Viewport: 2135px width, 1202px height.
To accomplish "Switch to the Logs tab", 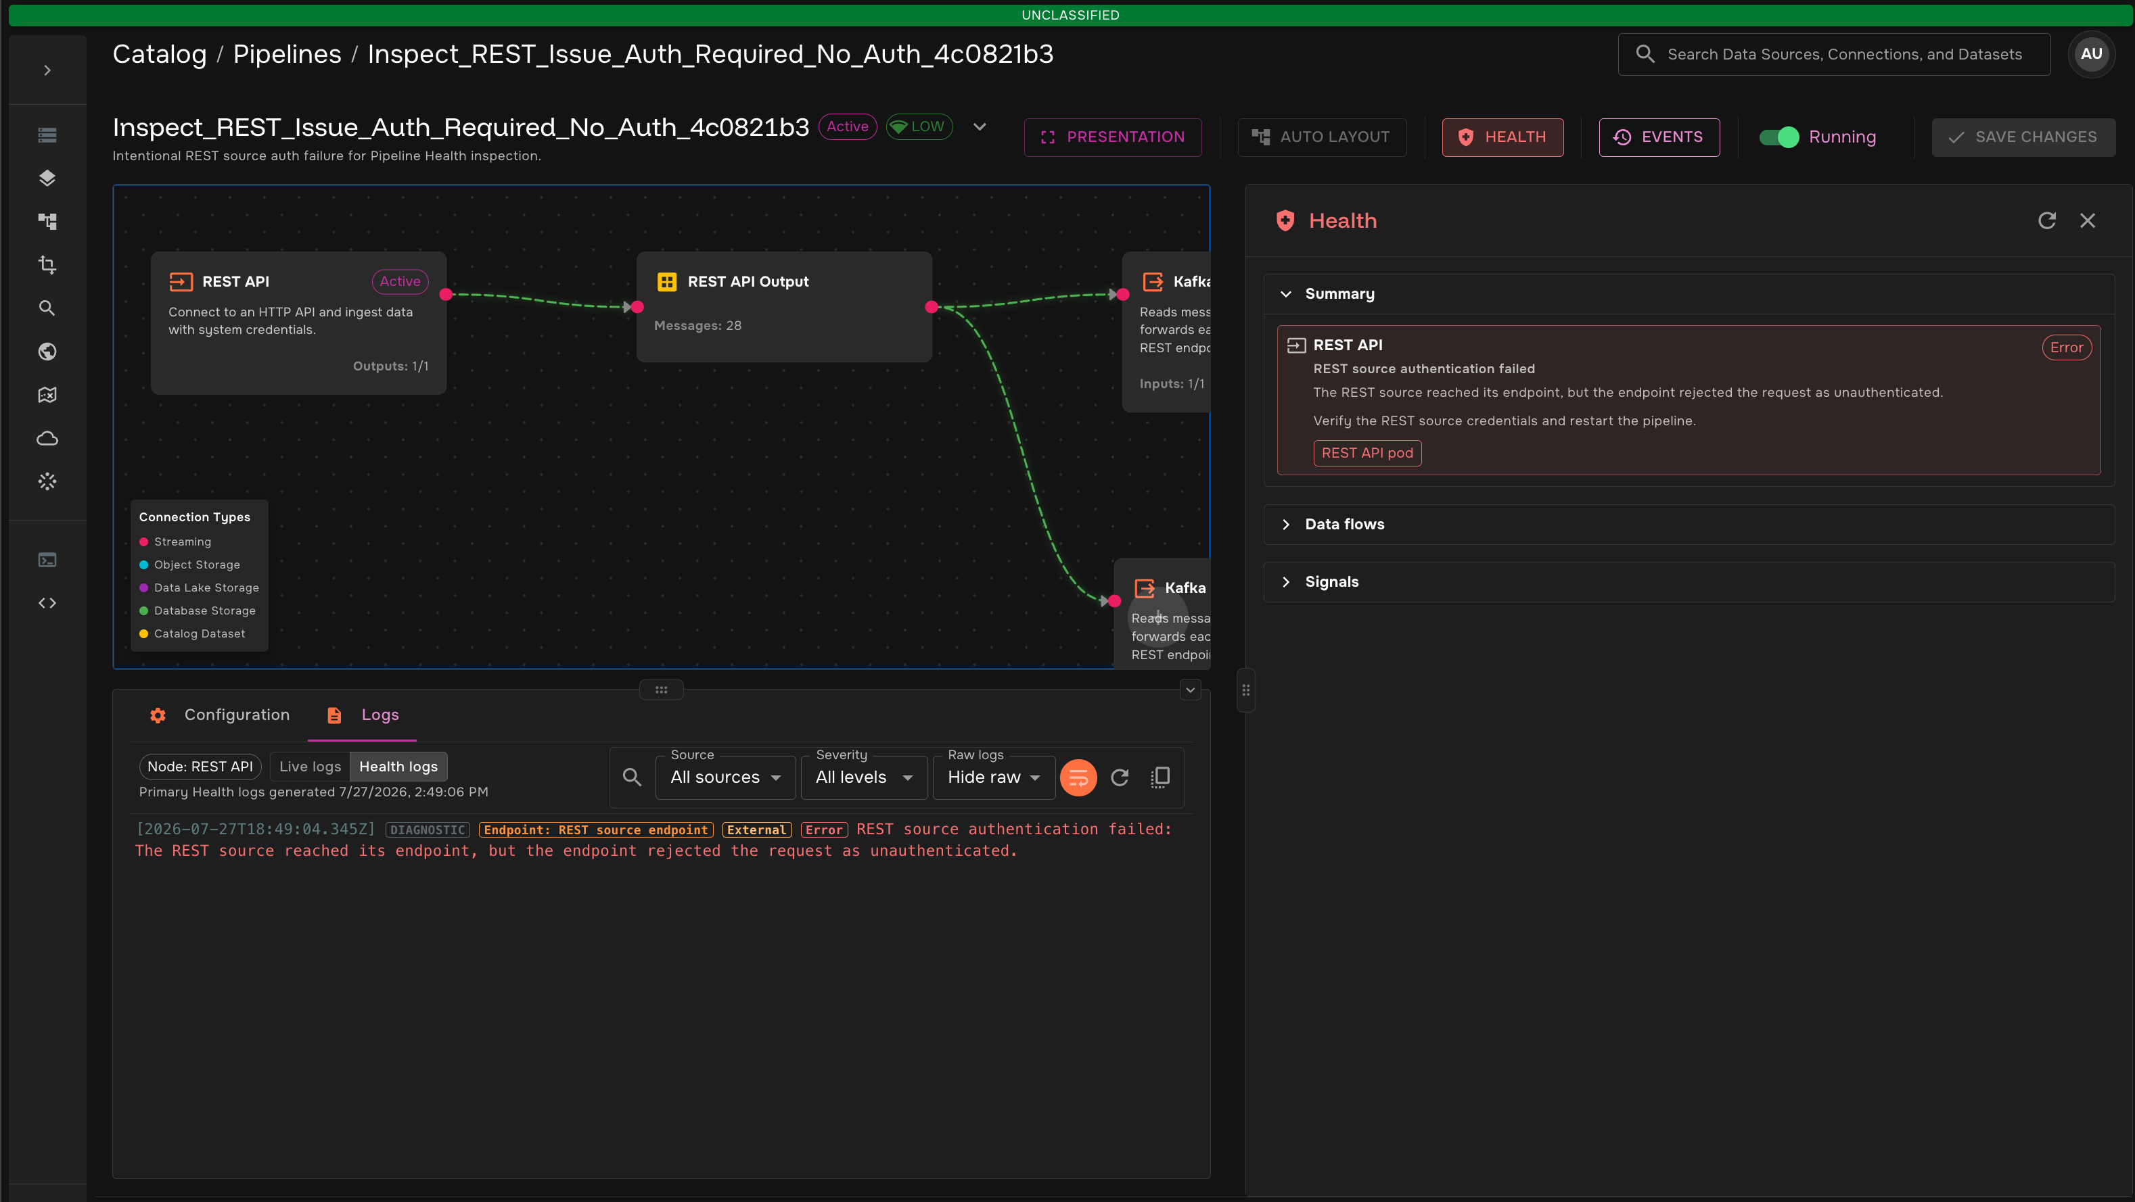I will click(x=362, y=715).
